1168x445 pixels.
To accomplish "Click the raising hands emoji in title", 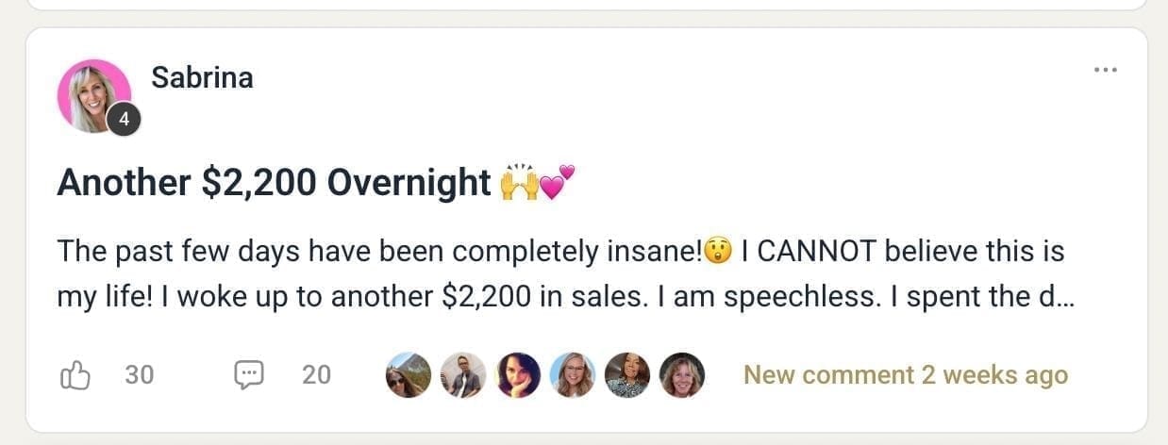I will [519, 182].
